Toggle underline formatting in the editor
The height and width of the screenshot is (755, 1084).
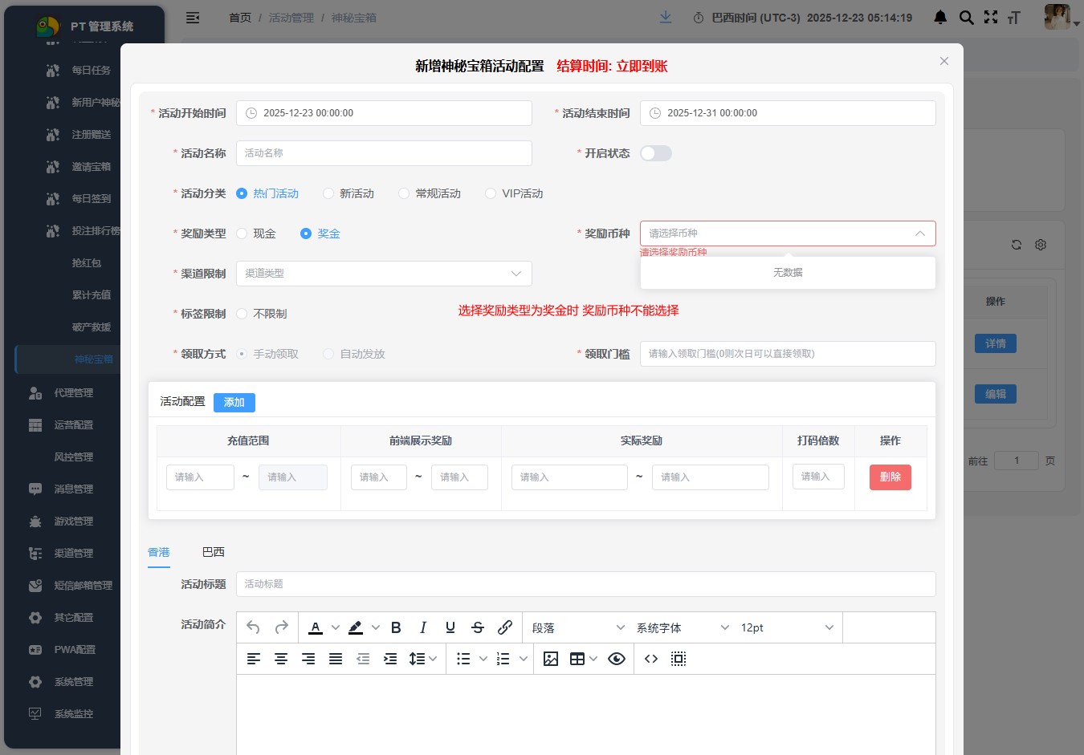click(x=450, y=627)
